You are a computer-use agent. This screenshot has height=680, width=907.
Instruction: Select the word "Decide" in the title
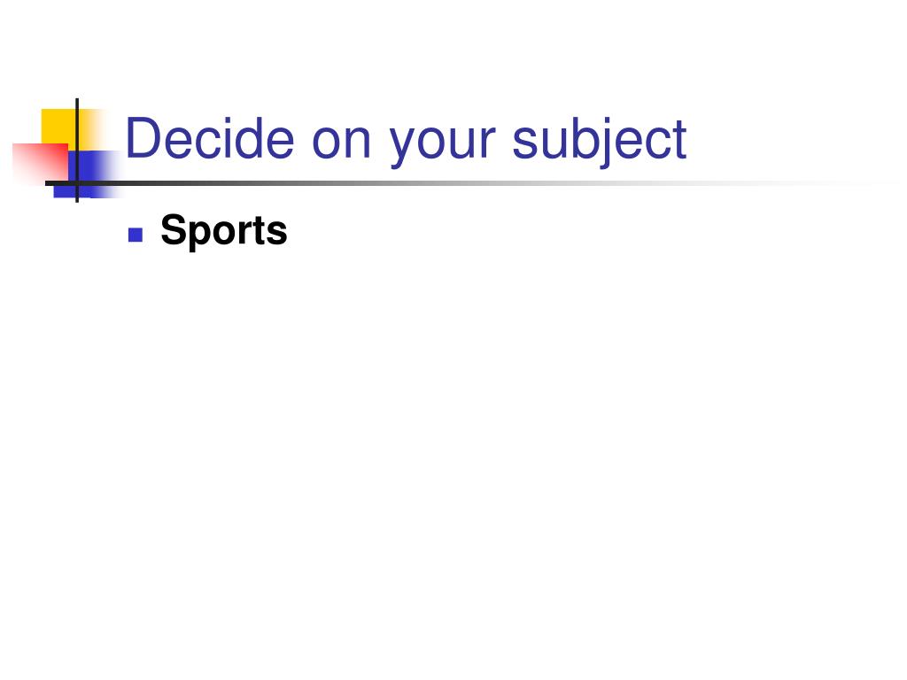pos(210,139)
